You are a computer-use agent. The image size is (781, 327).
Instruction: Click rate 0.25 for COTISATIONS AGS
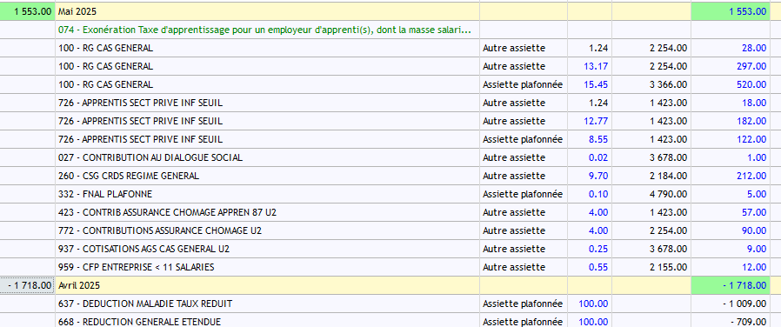click(x=598, y=249)
